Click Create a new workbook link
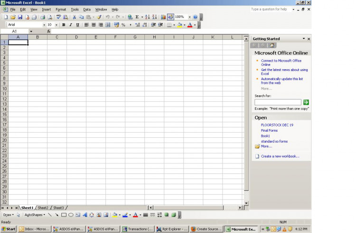Screen dimensions: 356x233 pos(280,156)
